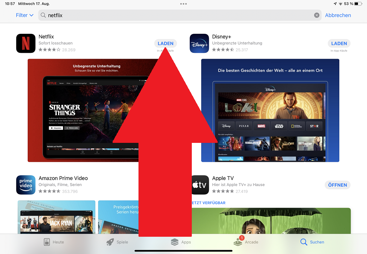Open the Prime Video Jack Ryan screenshot
The width and height of the screenshot is (367, 254).
pyautogui.click(x=56, y=217)
